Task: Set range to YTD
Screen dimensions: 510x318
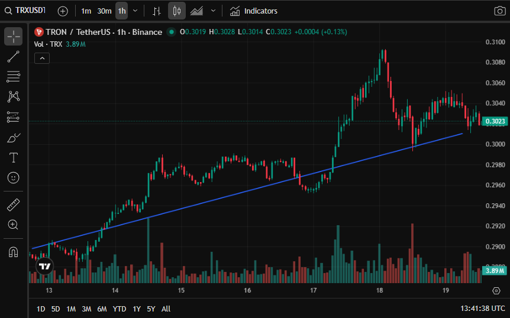Action: click(120, 309)
